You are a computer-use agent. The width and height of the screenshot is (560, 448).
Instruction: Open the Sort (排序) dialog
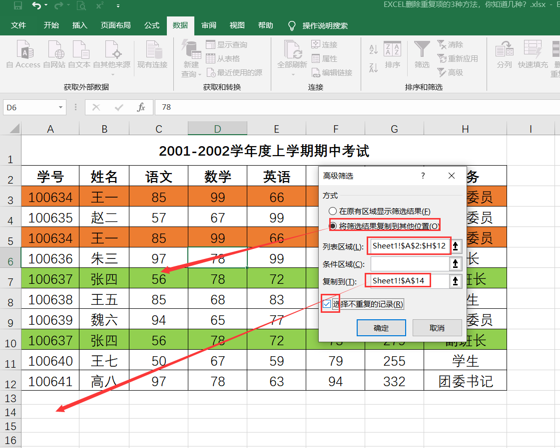coord(392,54)
